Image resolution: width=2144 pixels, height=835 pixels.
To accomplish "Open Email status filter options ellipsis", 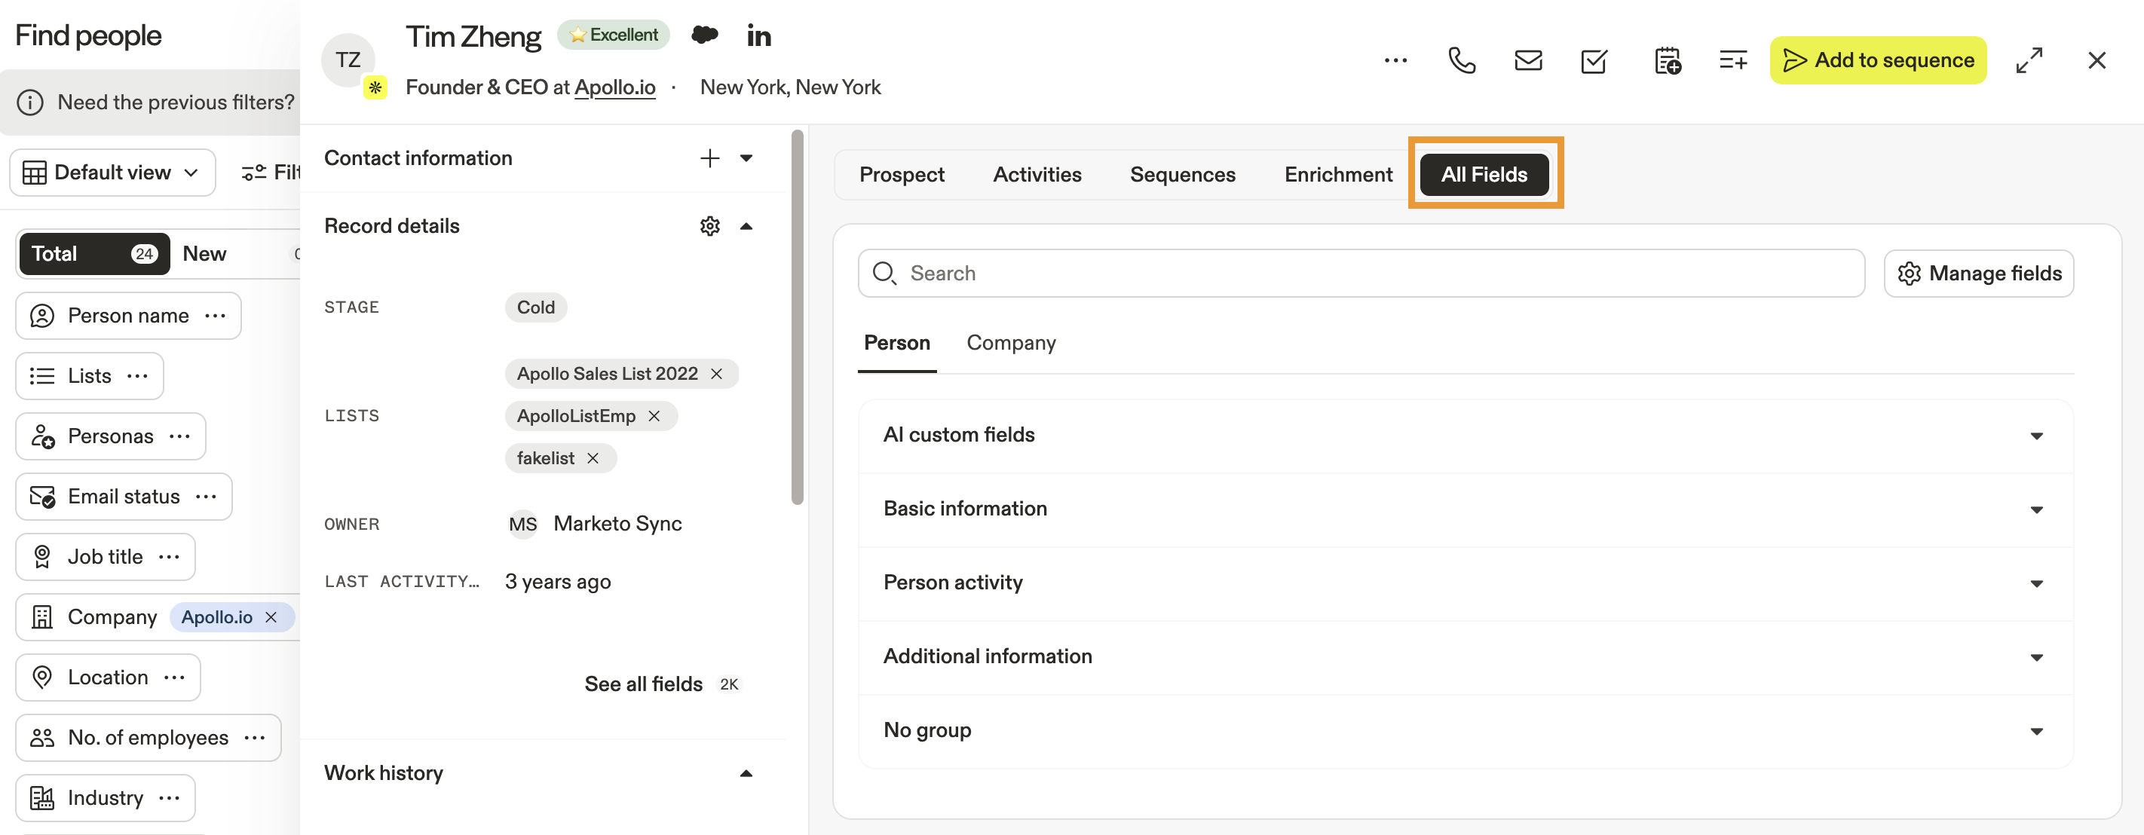I will [206, 497].
